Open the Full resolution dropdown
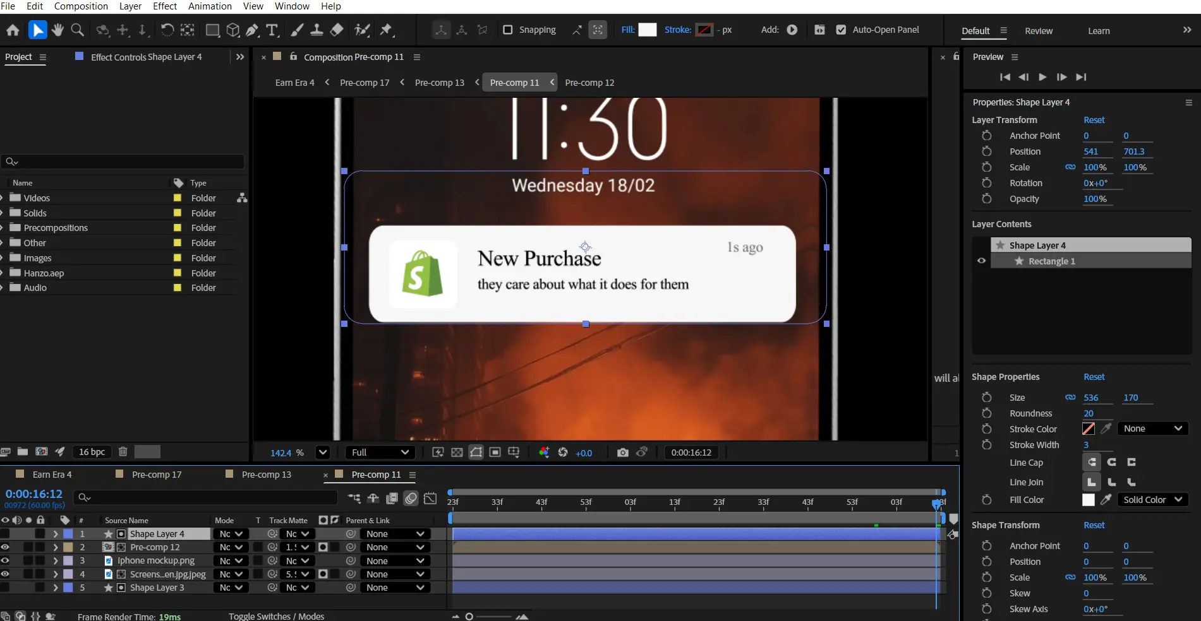This screenshot has width=1201, height=621. (380, 452)
